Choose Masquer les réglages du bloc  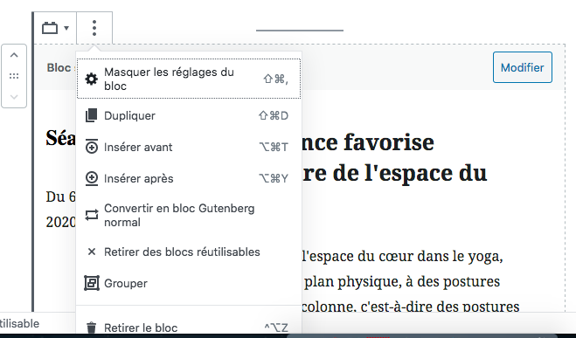click(x=189, y=79)
